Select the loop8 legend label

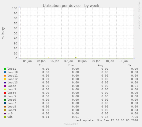12,107
